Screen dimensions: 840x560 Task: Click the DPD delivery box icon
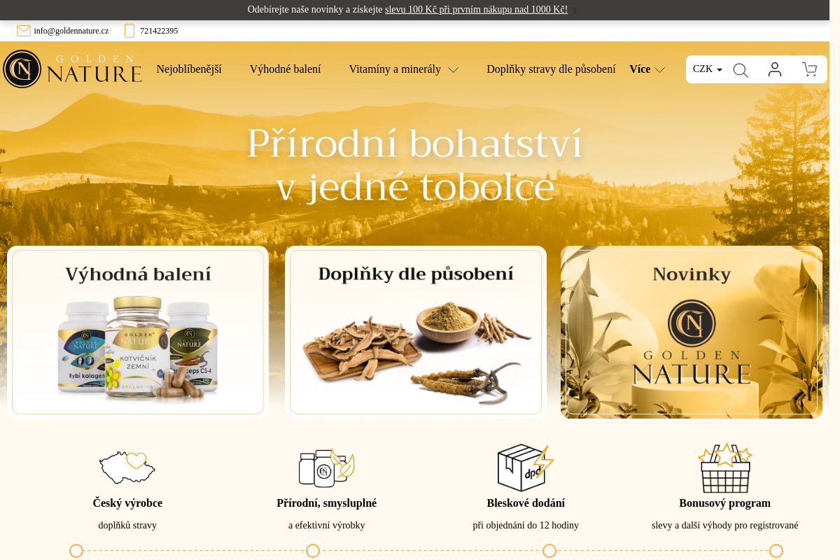526,468
